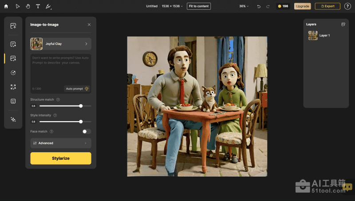Open the 36% zoom dropdown
Image resolution: width=355 pixels, height=201 pixels.
244,6
